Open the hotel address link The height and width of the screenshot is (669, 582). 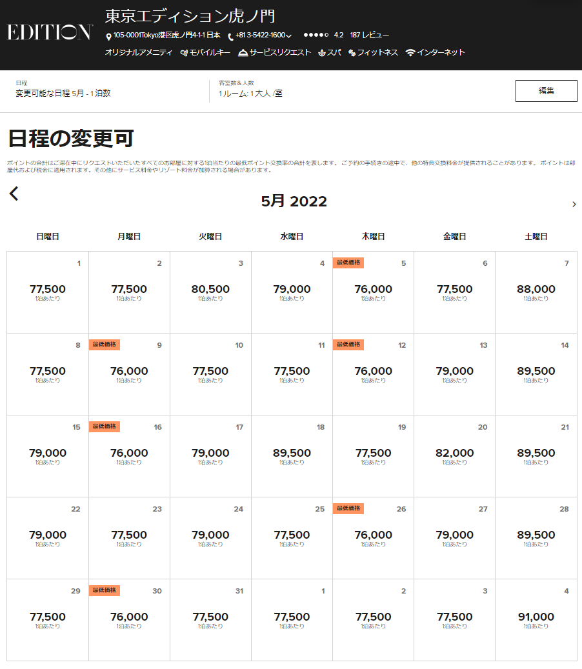(166, 35)
